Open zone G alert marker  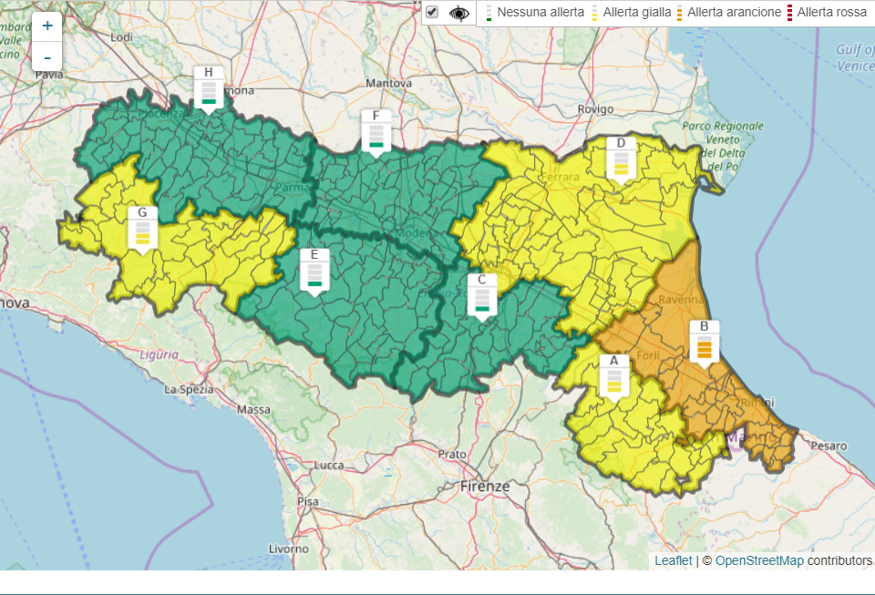coord(142,229)
